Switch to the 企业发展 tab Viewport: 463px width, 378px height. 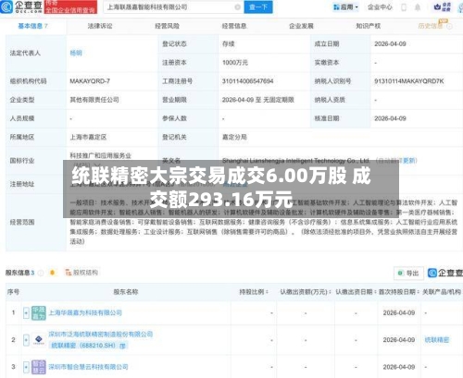(301, 26)
